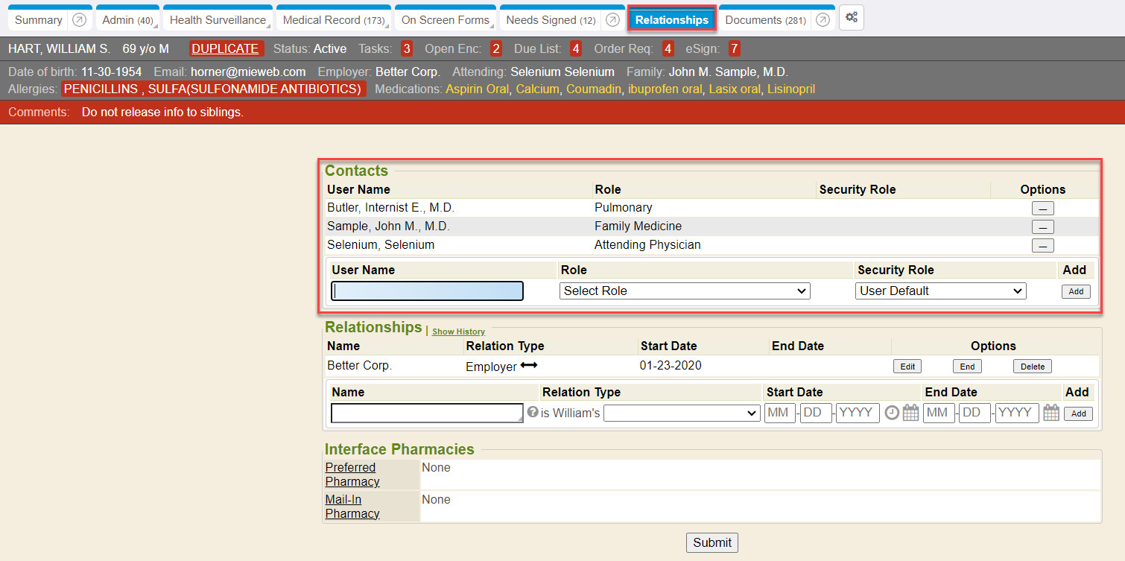Open the gears settings icon after Documents tab
The width and height of the screenshot is (1125, 561).
[852, 18]
